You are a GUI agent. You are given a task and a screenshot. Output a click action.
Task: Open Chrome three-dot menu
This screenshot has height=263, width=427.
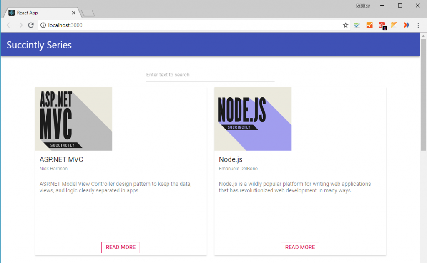tap(418, 25)
